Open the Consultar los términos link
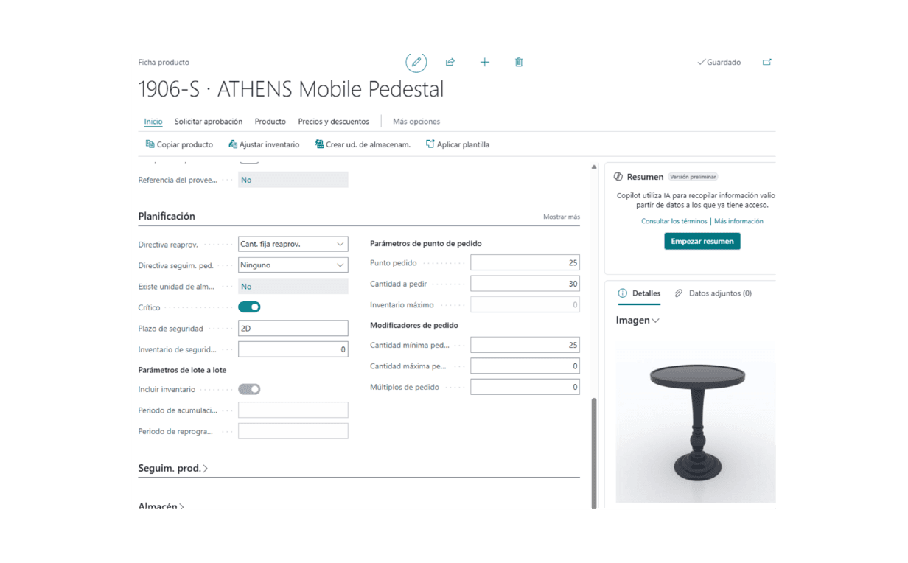The width and height of the screenshot is (908, 563). coord(674,221)
